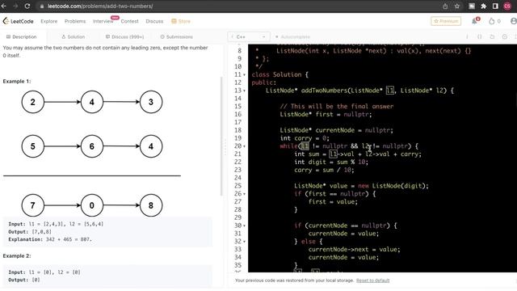Open Interview in the top navigation
Image resolution: width=517 pixels, height=291 pixels.
103,21
